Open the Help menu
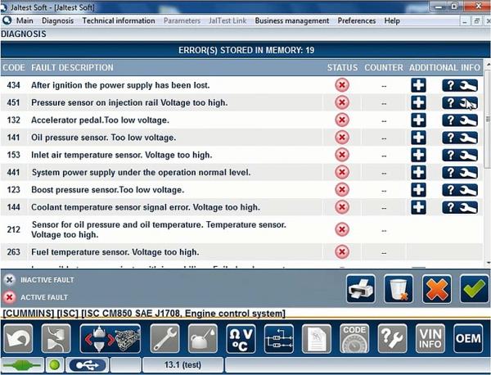 (x=392, y=20)
